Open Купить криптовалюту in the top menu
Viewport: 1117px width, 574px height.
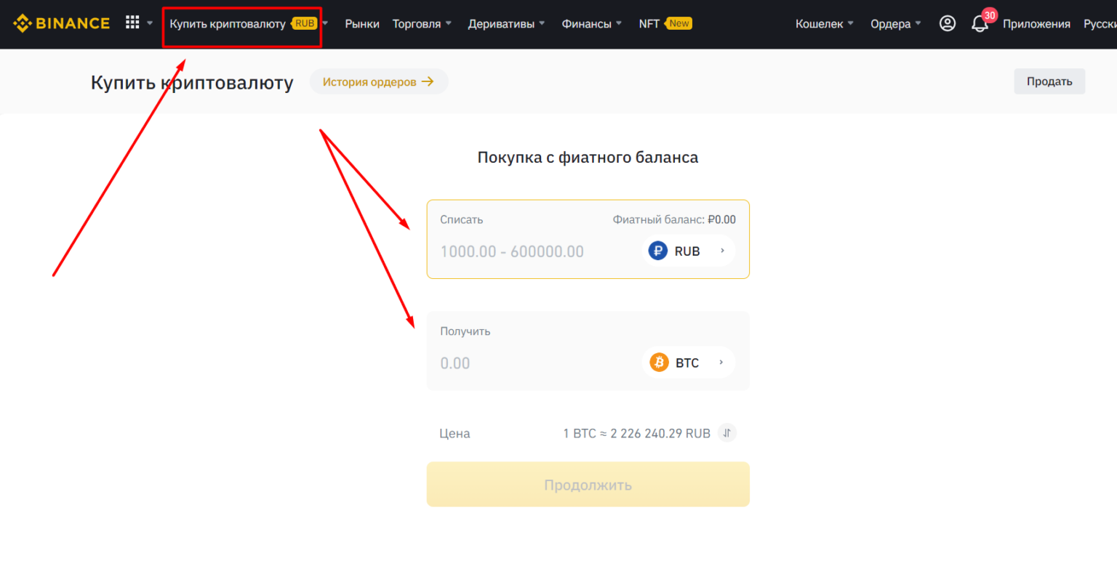[x=228, y=24]
